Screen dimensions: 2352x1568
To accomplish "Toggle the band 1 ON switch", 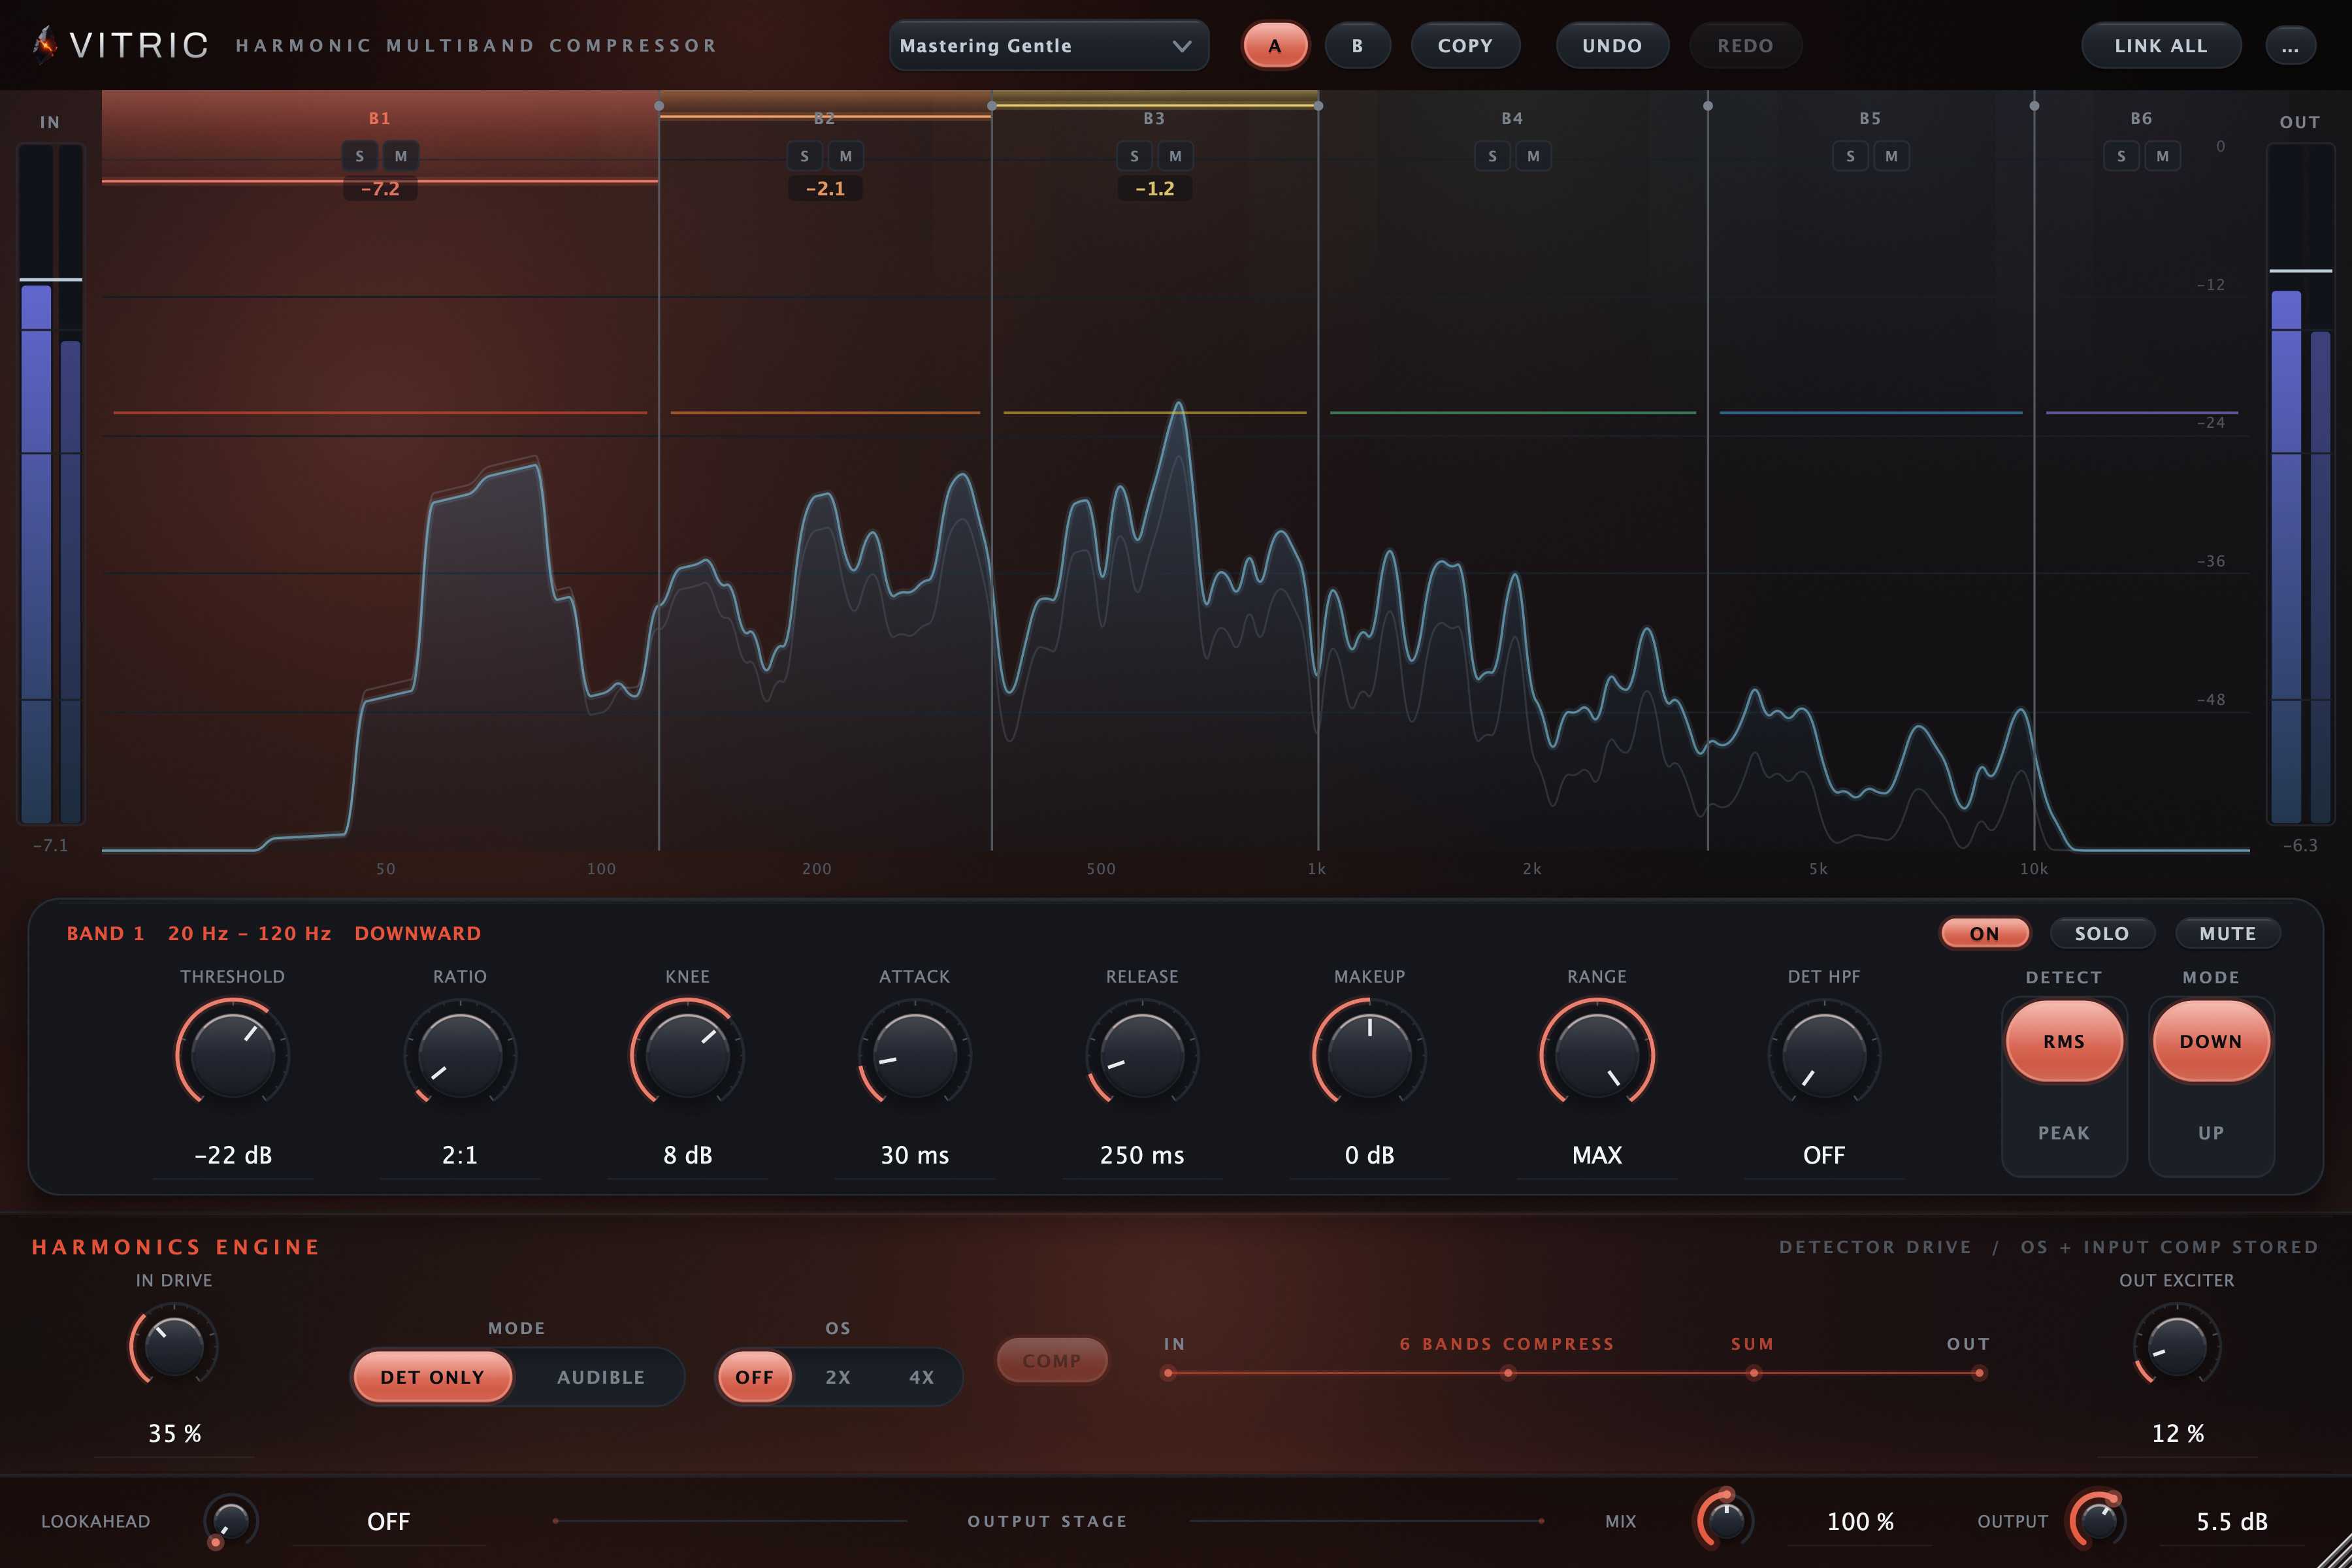I will click(1984, 933).
